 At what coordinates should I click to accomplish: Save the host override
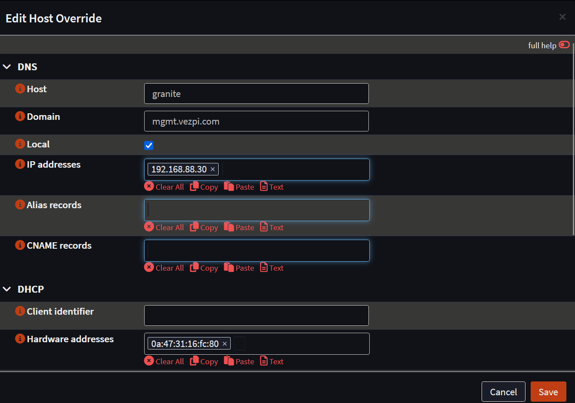coord(548,392)
